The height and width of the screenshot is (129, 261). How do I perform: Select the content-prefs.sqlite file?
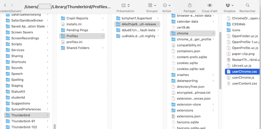click(193, 57)
